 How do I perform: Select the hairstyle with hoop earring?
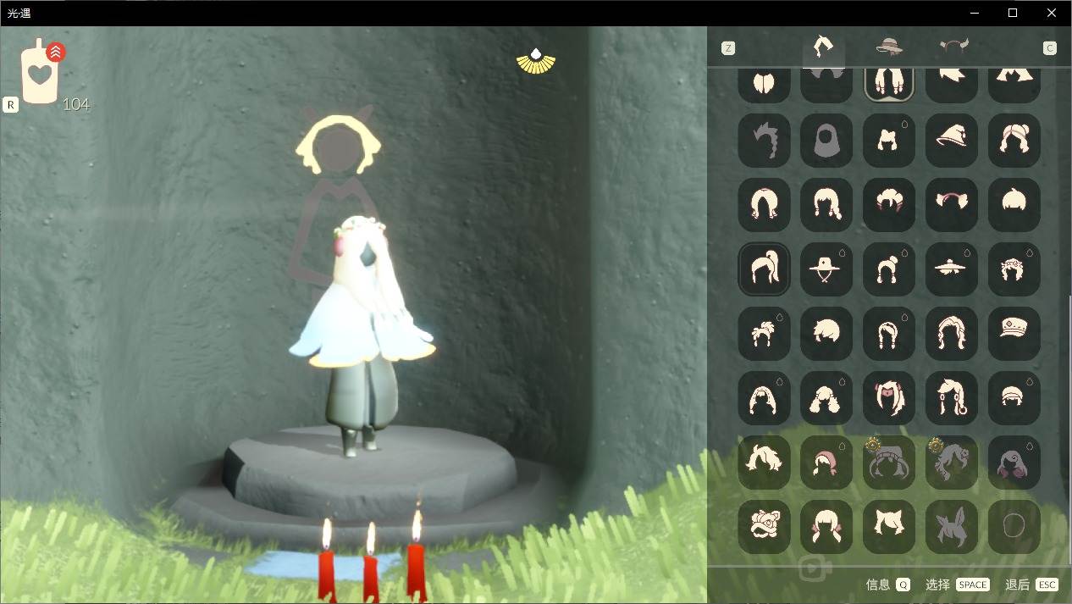point(952,398)
